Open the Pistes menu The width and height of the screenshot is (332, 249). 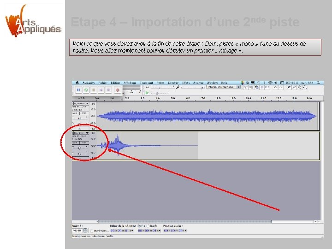click(x=160, y=83)
